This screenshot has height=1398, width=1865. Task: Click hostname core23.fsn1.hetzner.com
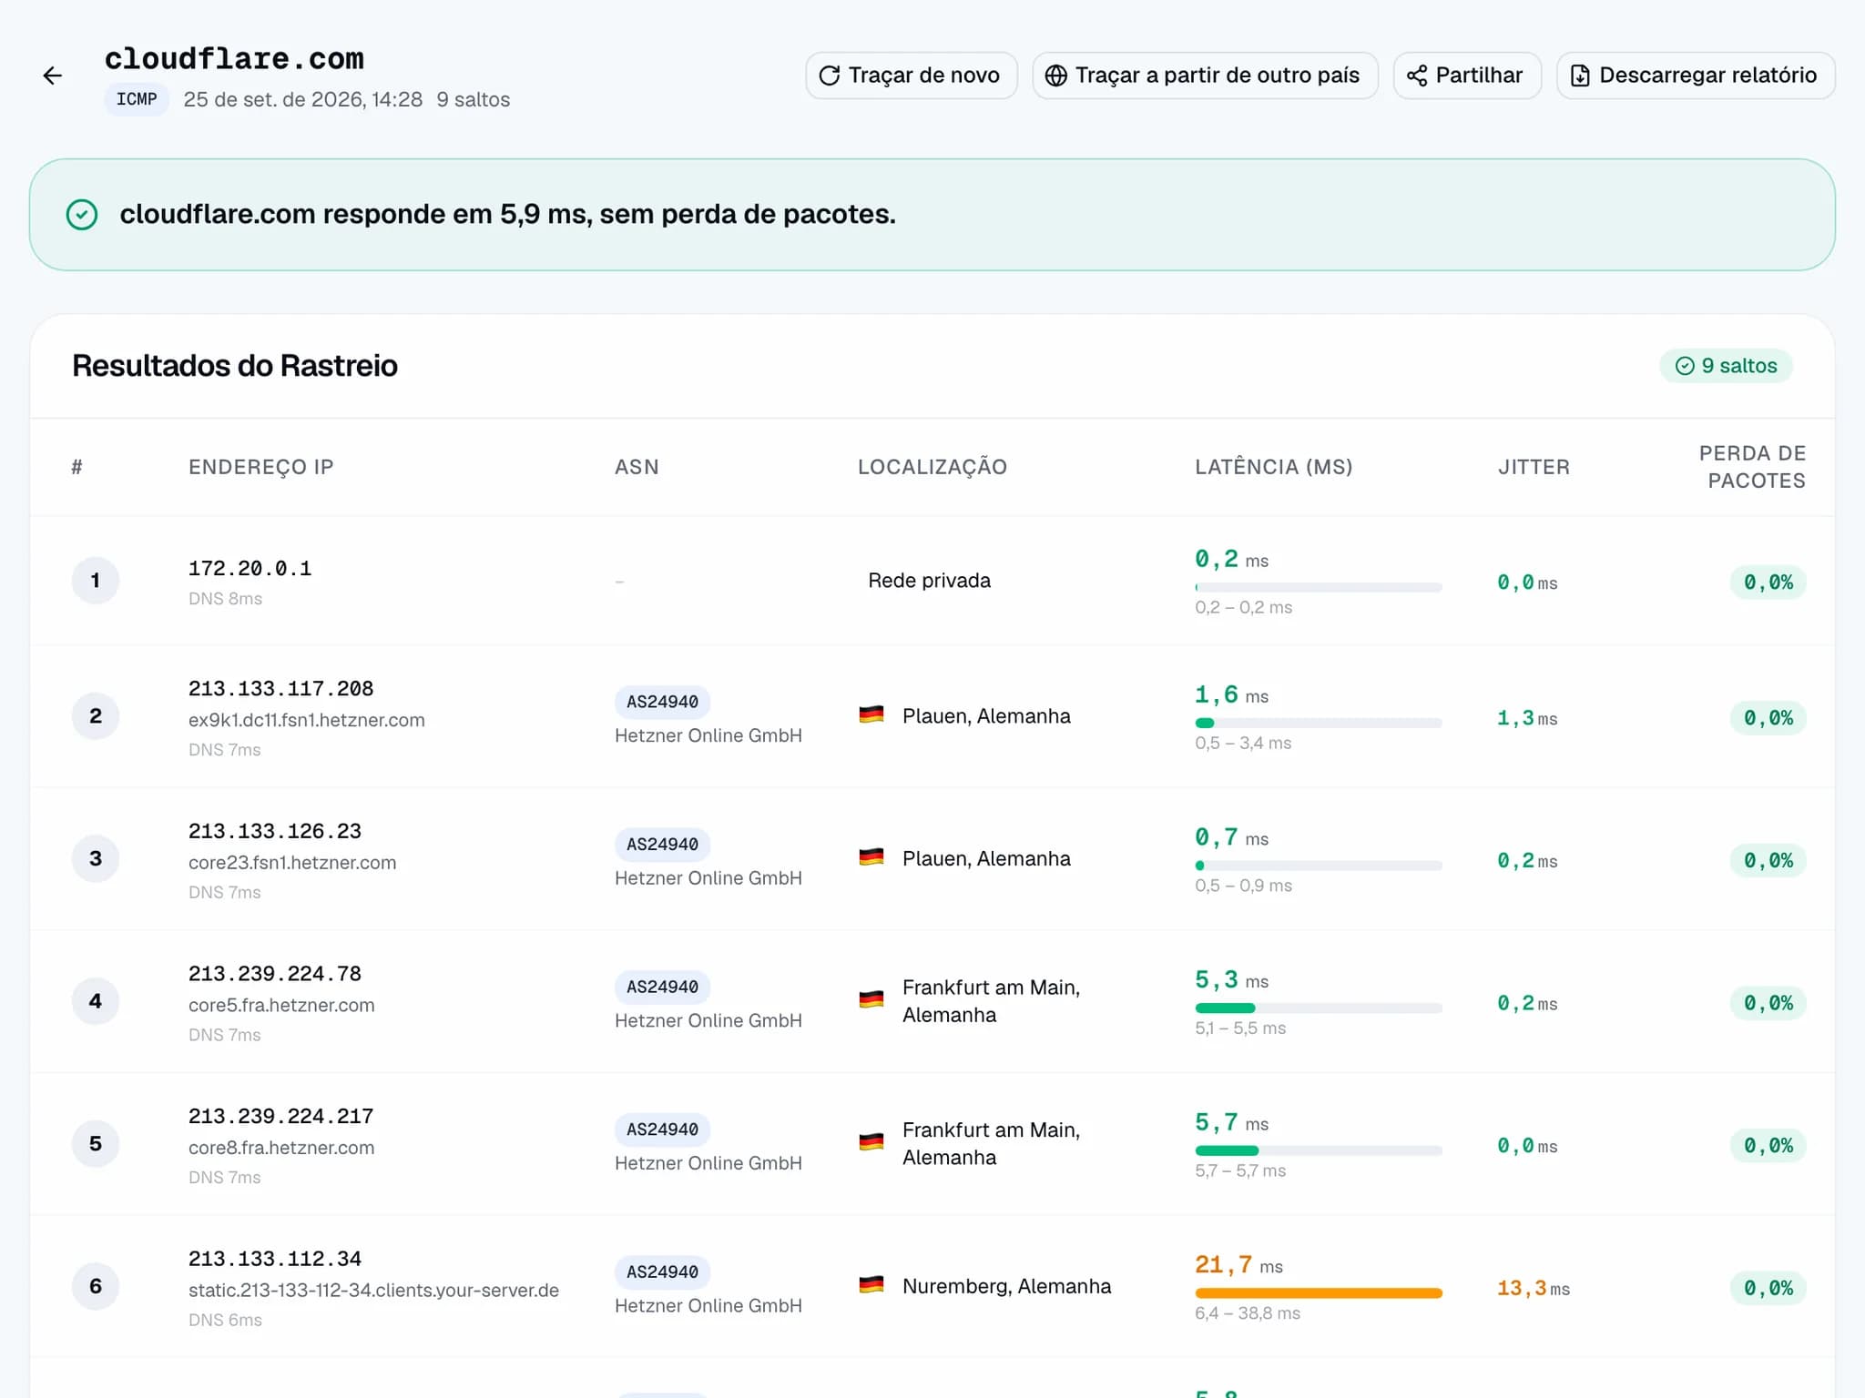click(292, 863)
